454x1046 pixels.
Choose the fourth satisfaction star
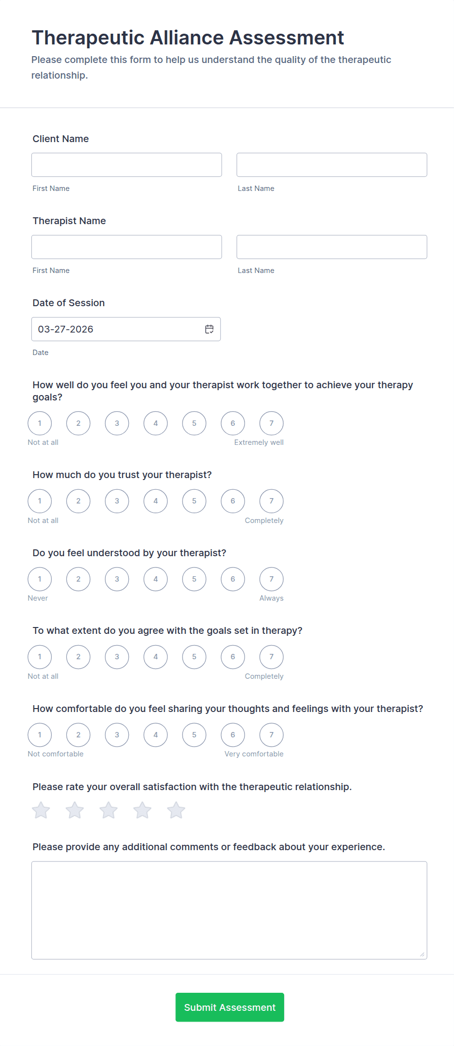tap(143, 811)
